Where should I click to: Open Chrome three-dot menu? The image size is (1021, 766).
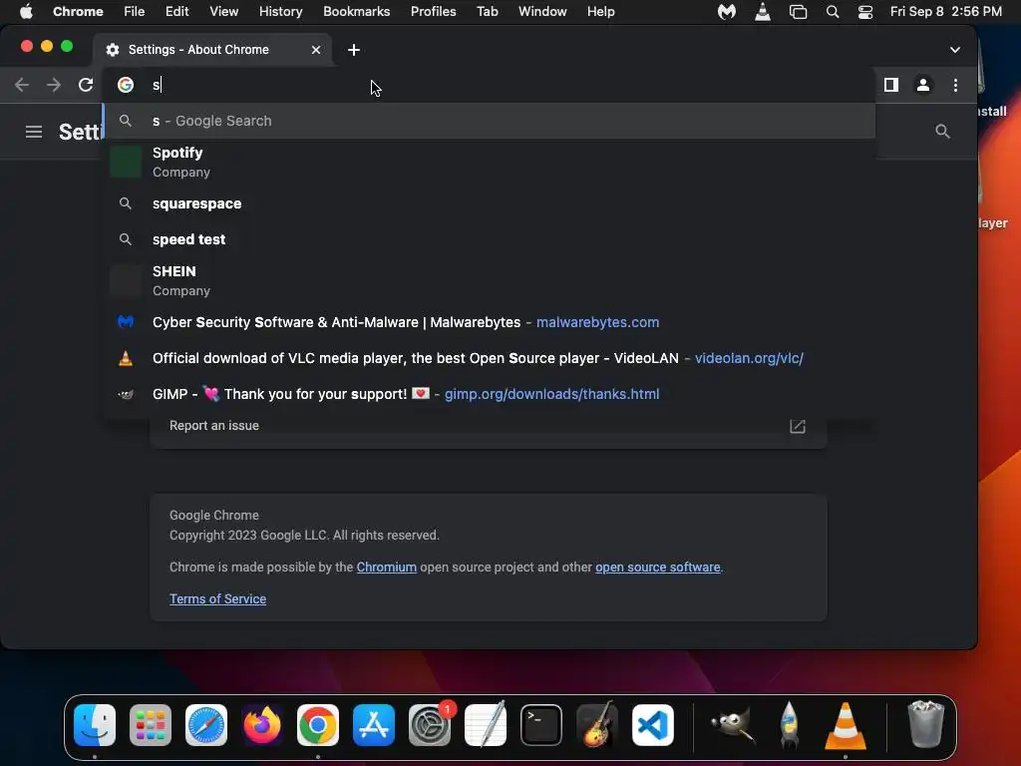[955, 85]
